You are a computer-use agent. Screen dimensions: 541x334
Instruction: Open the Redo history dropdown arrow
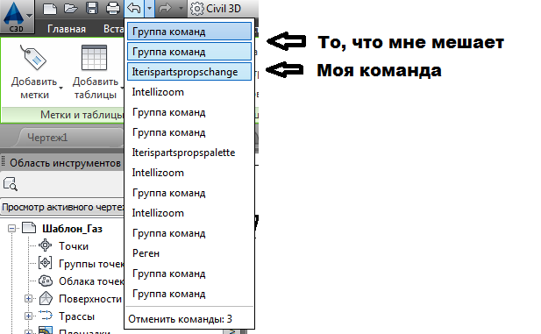(181, 8)
